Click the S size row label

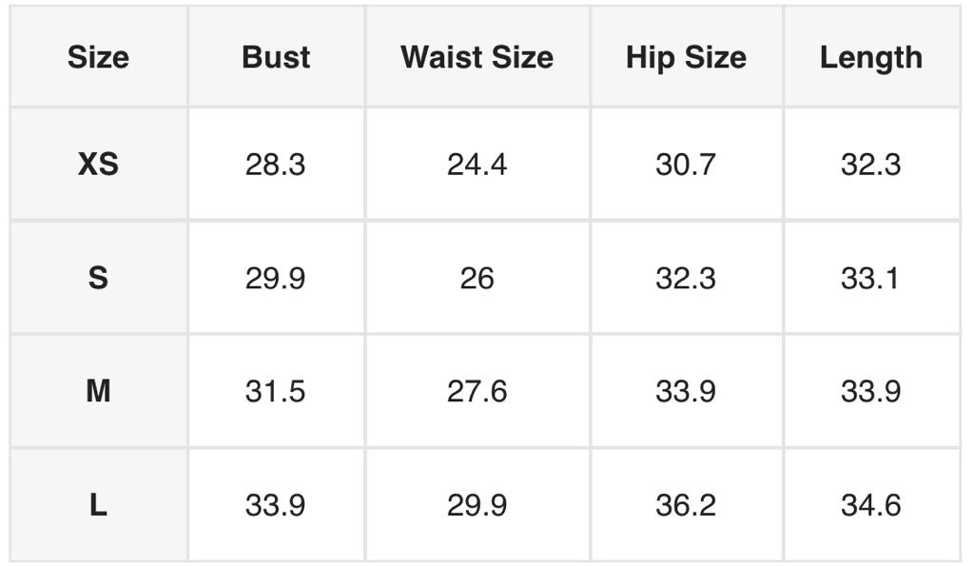98,278
